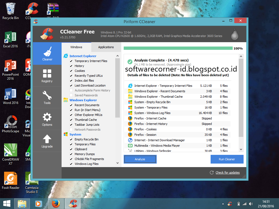Switch to the Applications tab
Screen dimensions: 279x209
click(106, 47)
